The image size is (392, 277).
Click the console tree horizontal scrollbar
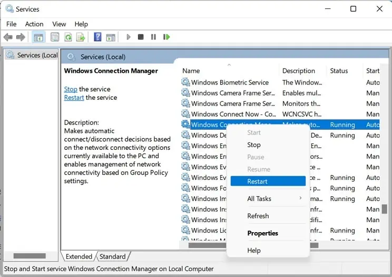30,256
